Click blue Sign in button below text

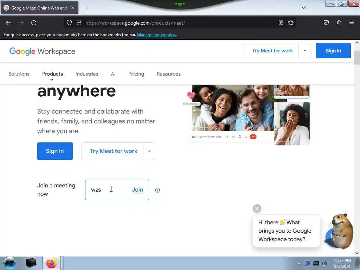tap(55, 151)
